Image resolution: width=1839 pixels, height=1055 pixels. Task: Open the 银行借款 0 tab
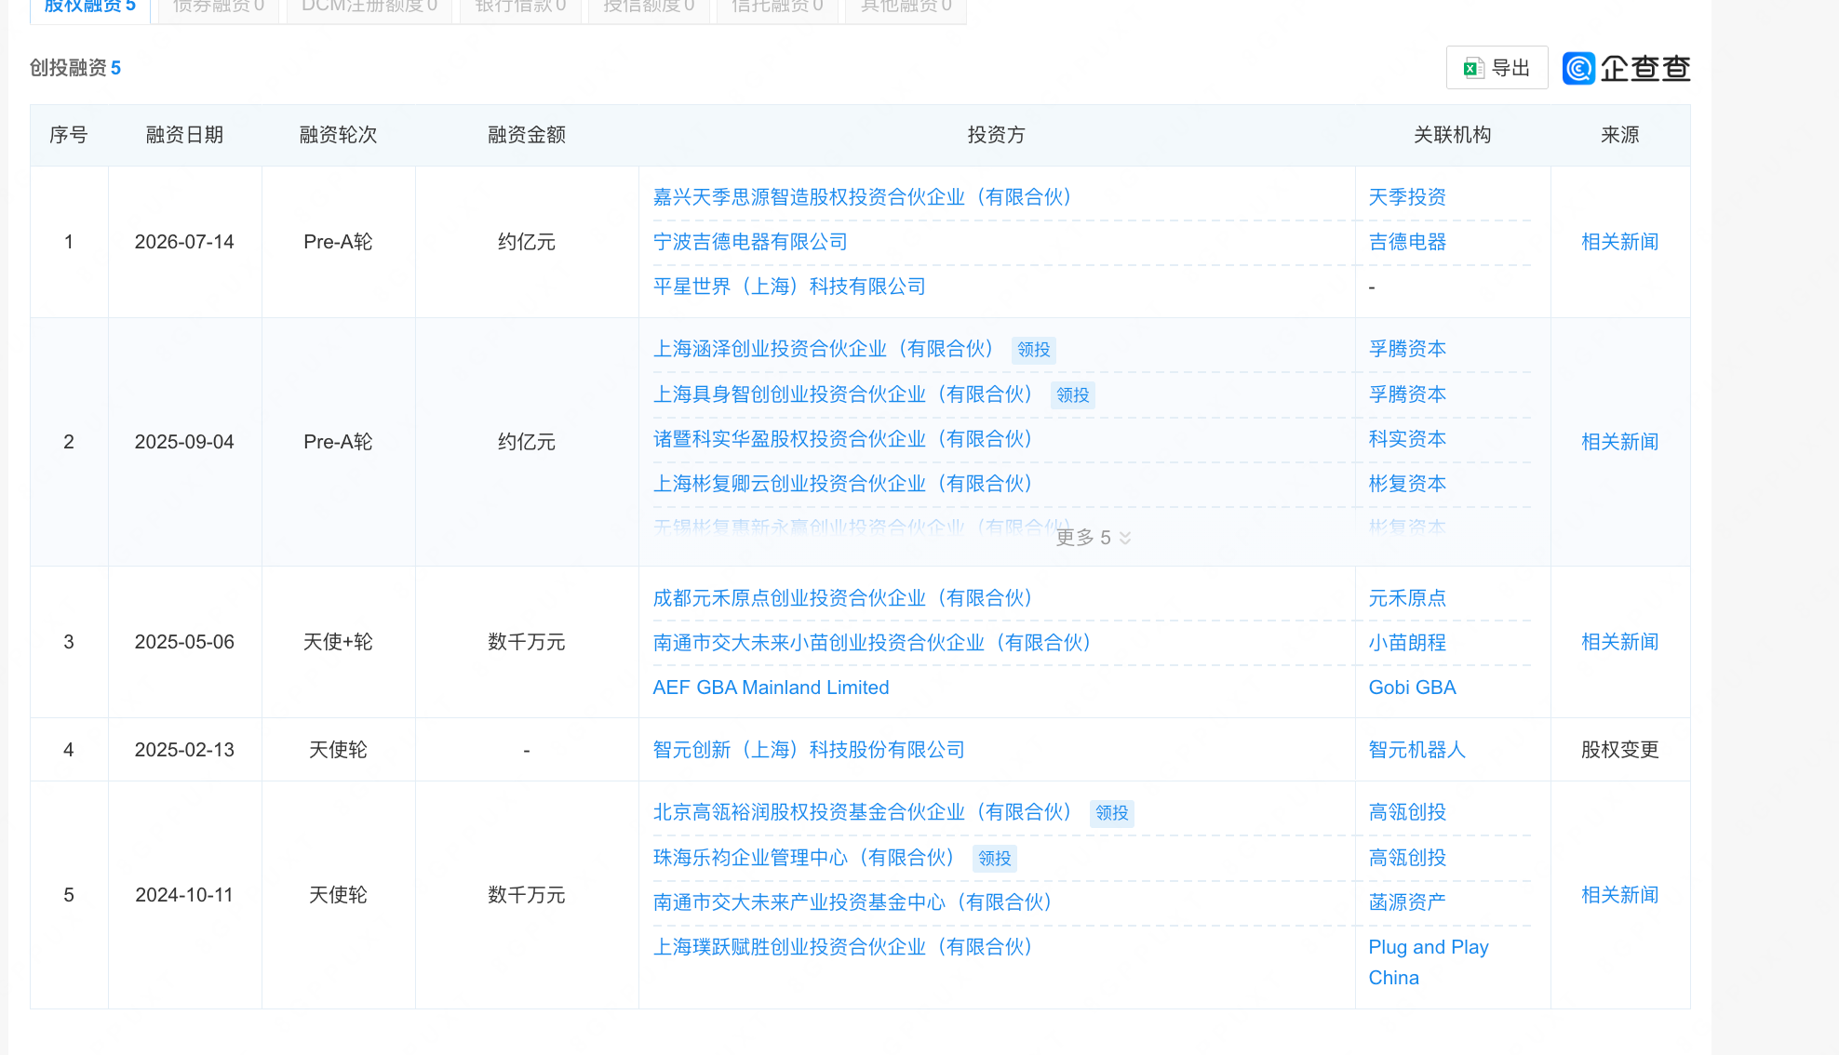point(520,7)
